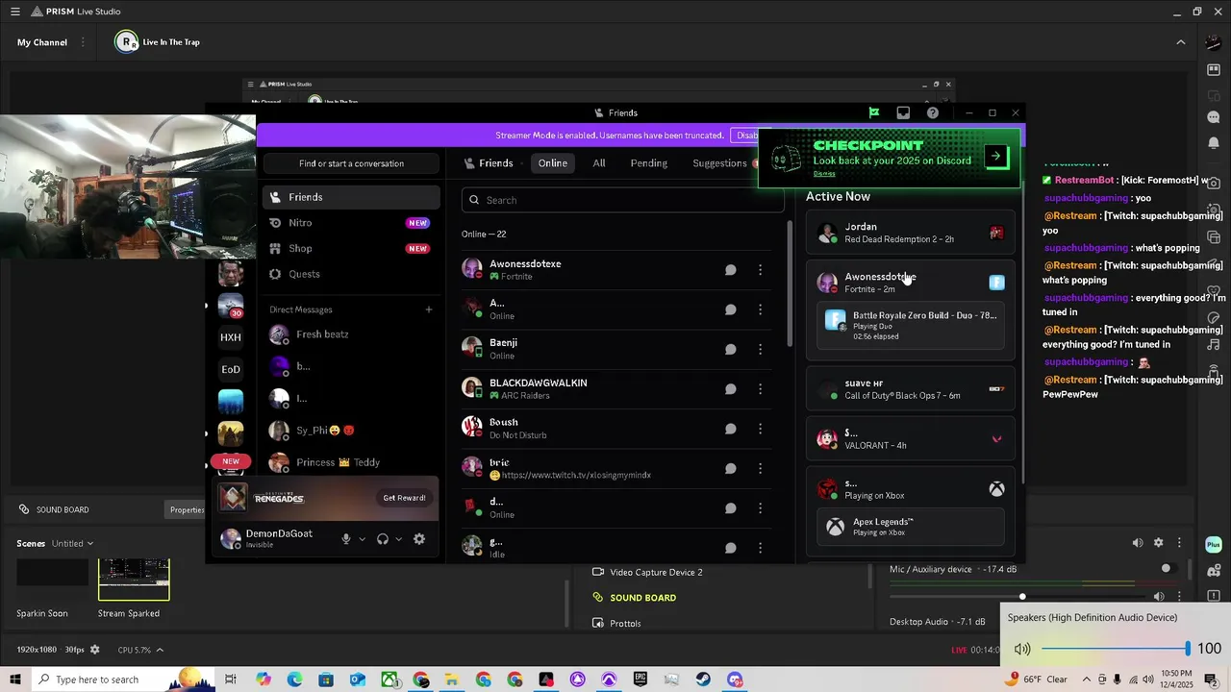Mute Windows speaker in volume popup

pos(1022,649)
